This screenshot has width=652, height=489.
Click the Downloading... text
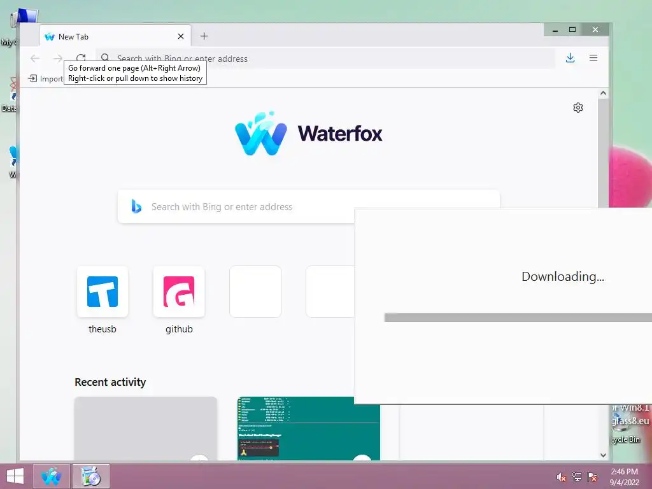point(563,276)
